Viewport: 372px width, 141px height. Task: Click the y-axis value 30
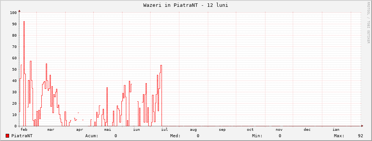[x=14, y=92]
